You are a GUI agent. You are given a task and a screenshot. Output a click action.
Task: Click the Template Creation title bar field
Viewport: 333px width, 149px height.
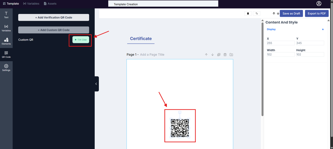(x=163, y=4)
